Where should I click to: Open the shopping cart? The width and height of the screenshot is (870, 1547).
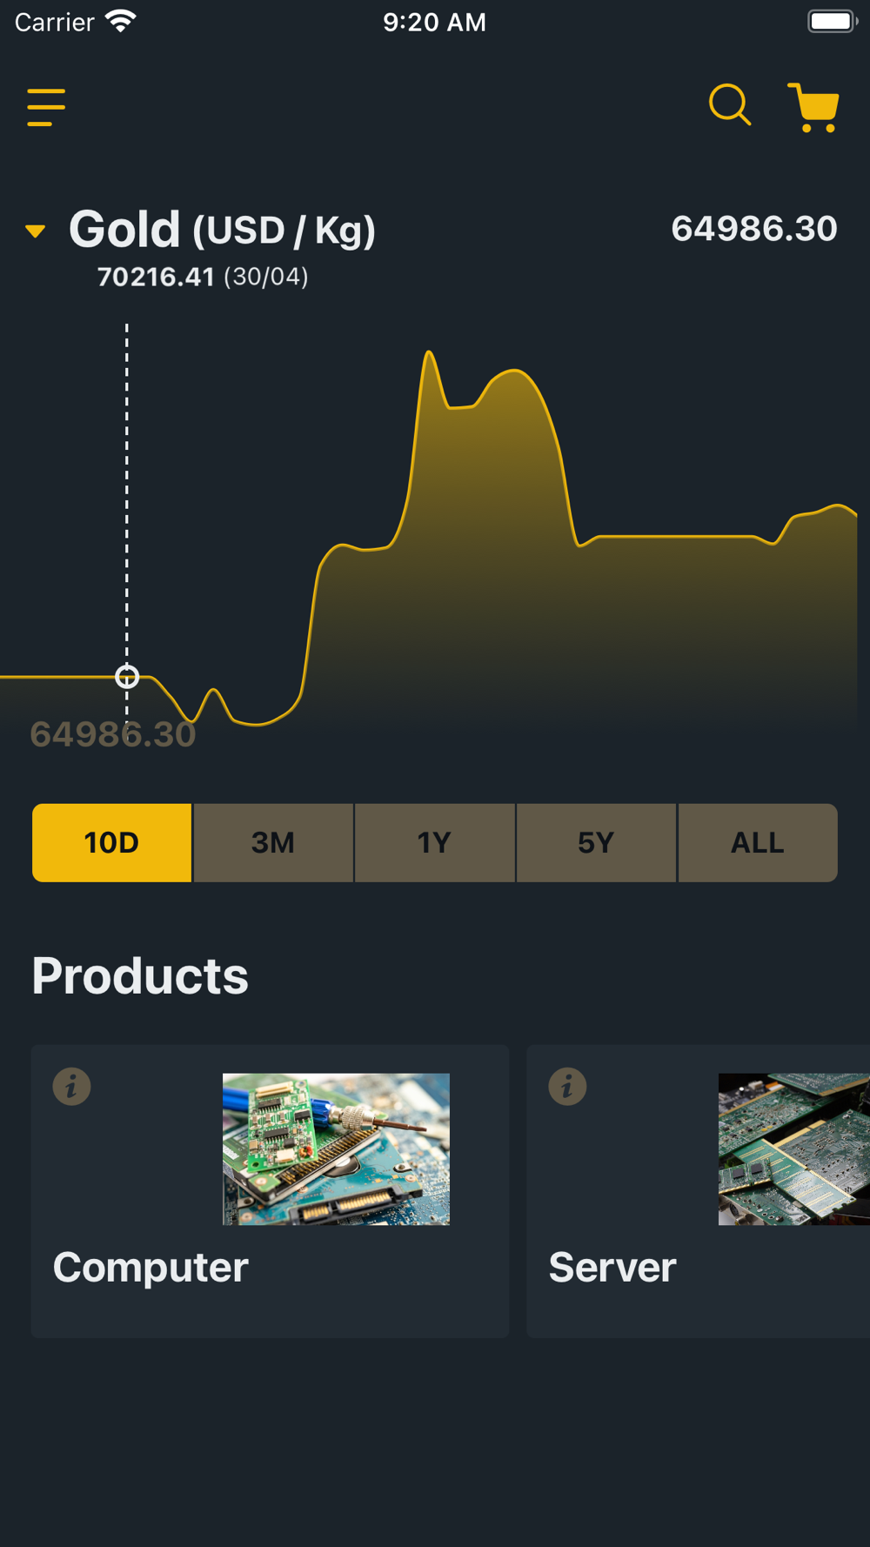tap(813, 108)
